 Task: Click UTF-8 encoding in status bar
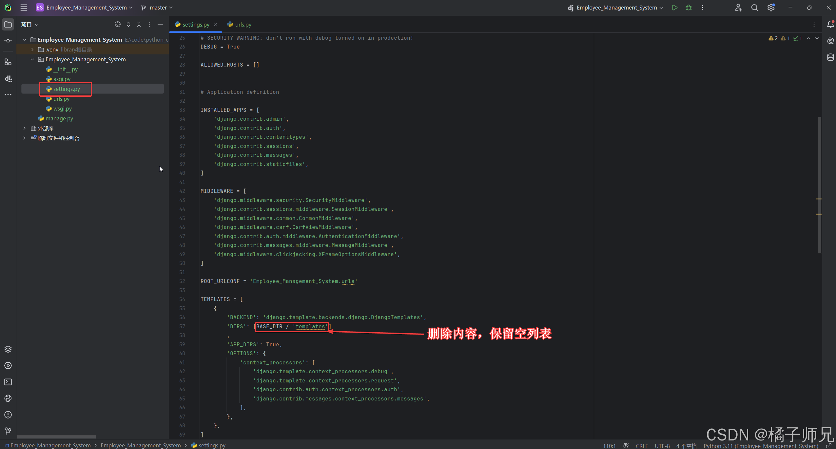pyautogui.click(x=662, y=446)
